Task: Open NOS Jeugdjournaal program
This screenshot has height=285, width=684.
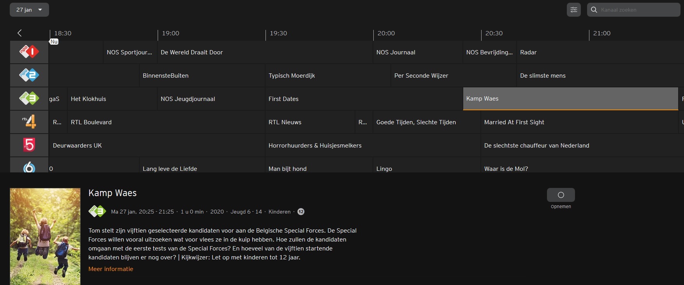Action: 211,99
